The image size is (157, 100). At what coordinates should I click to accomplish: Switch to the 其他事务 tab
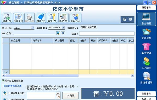coord(146,94)
